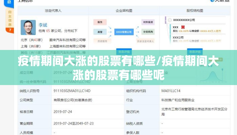This screenshot has height=135, width=237.
Task: Click the 行业 value 科技推广和应用服务业
Action: (178, 100)
